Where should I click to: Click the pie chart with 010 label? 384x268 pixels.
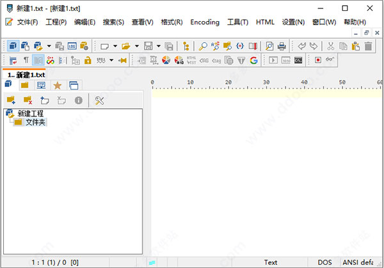pyautogui.click(x=179, y=60)
